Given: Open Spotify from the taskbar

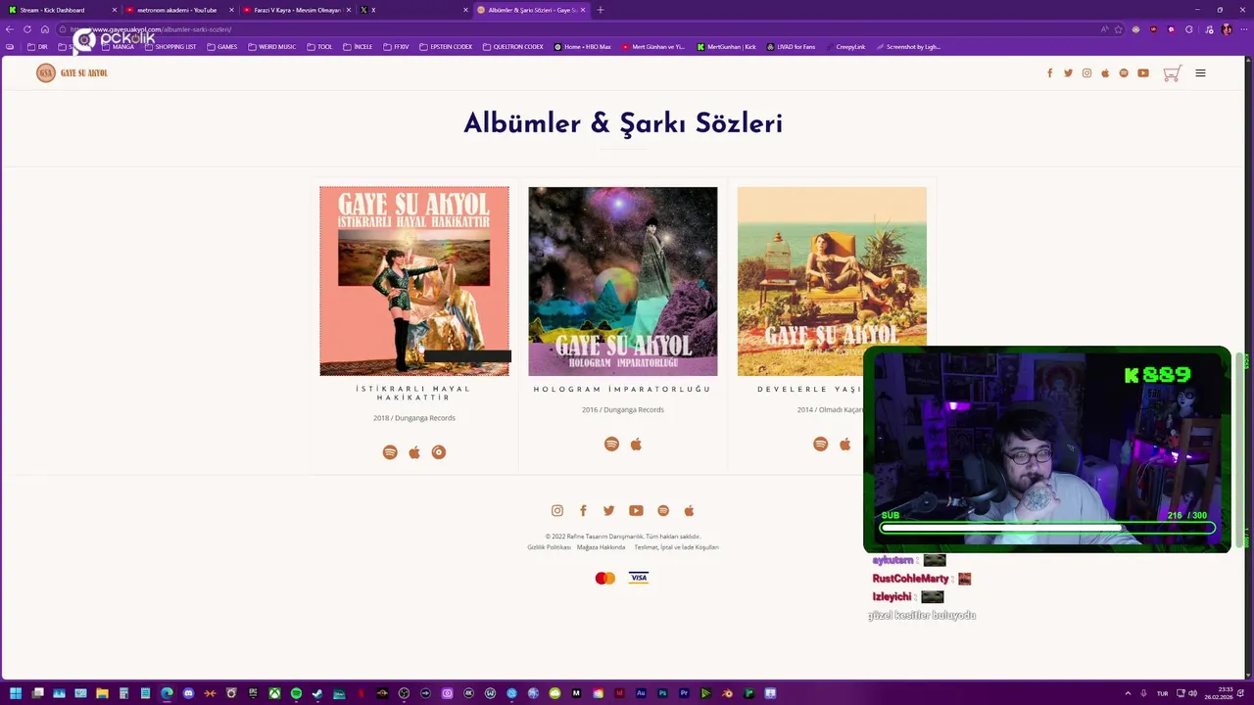Looking at the screenshot, I should click(x=296, y=693).
